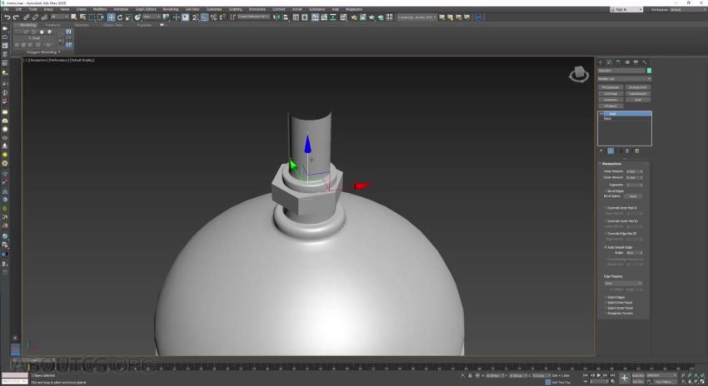Enable the Select Edges checkbox
The height and width of the screenshot is (386, 708).
coord(606,298)
